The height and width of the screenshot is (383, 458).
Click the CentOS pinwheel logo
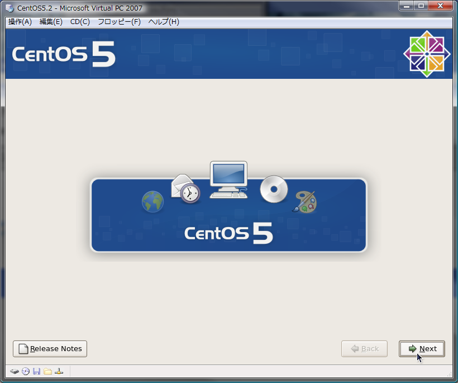pos(427,54)
